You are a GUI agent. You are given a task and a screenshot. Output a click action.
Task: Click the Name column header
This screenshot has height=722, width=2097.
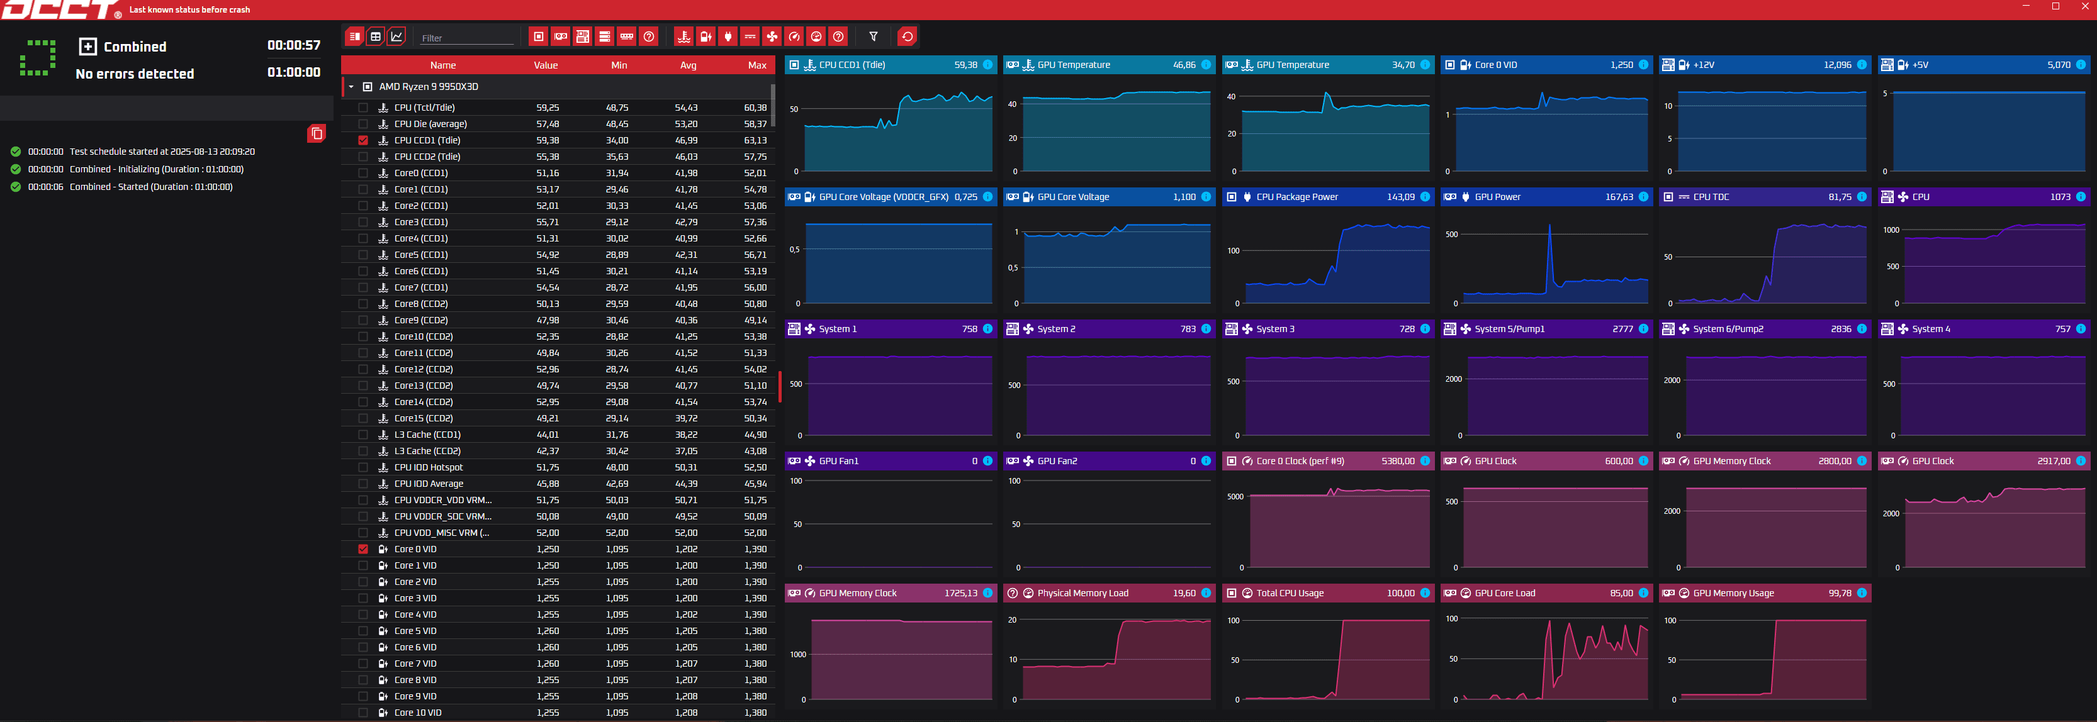tap(443, 65)
